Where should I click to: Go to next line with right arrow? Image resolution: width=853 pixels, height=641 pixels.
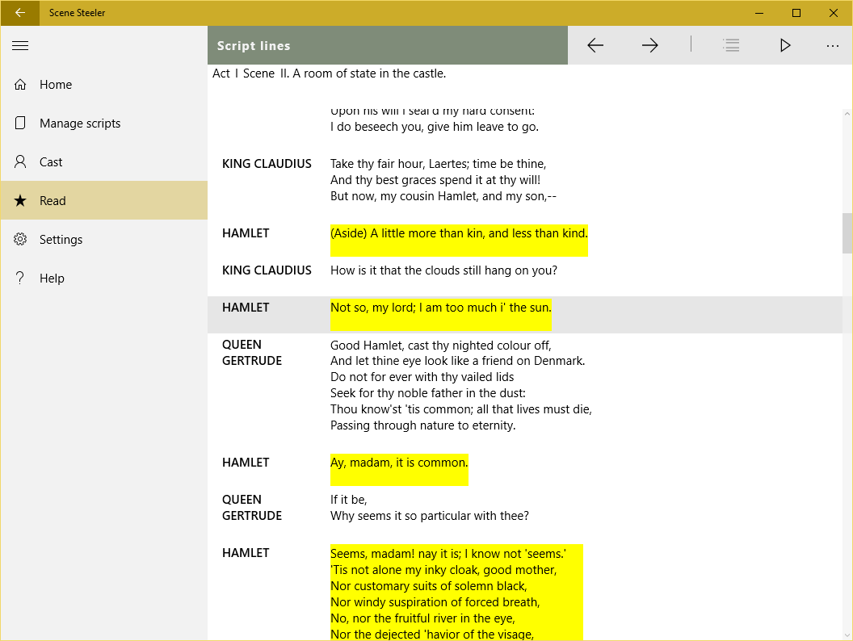click(649, 45)
